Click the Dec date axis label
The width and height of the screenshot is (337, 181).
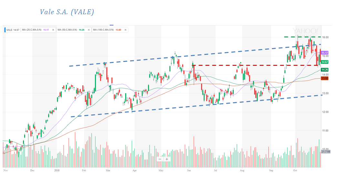[x=32, y=170]
